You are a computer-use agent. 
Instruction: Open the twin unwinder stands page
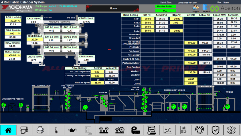(104, 130)
